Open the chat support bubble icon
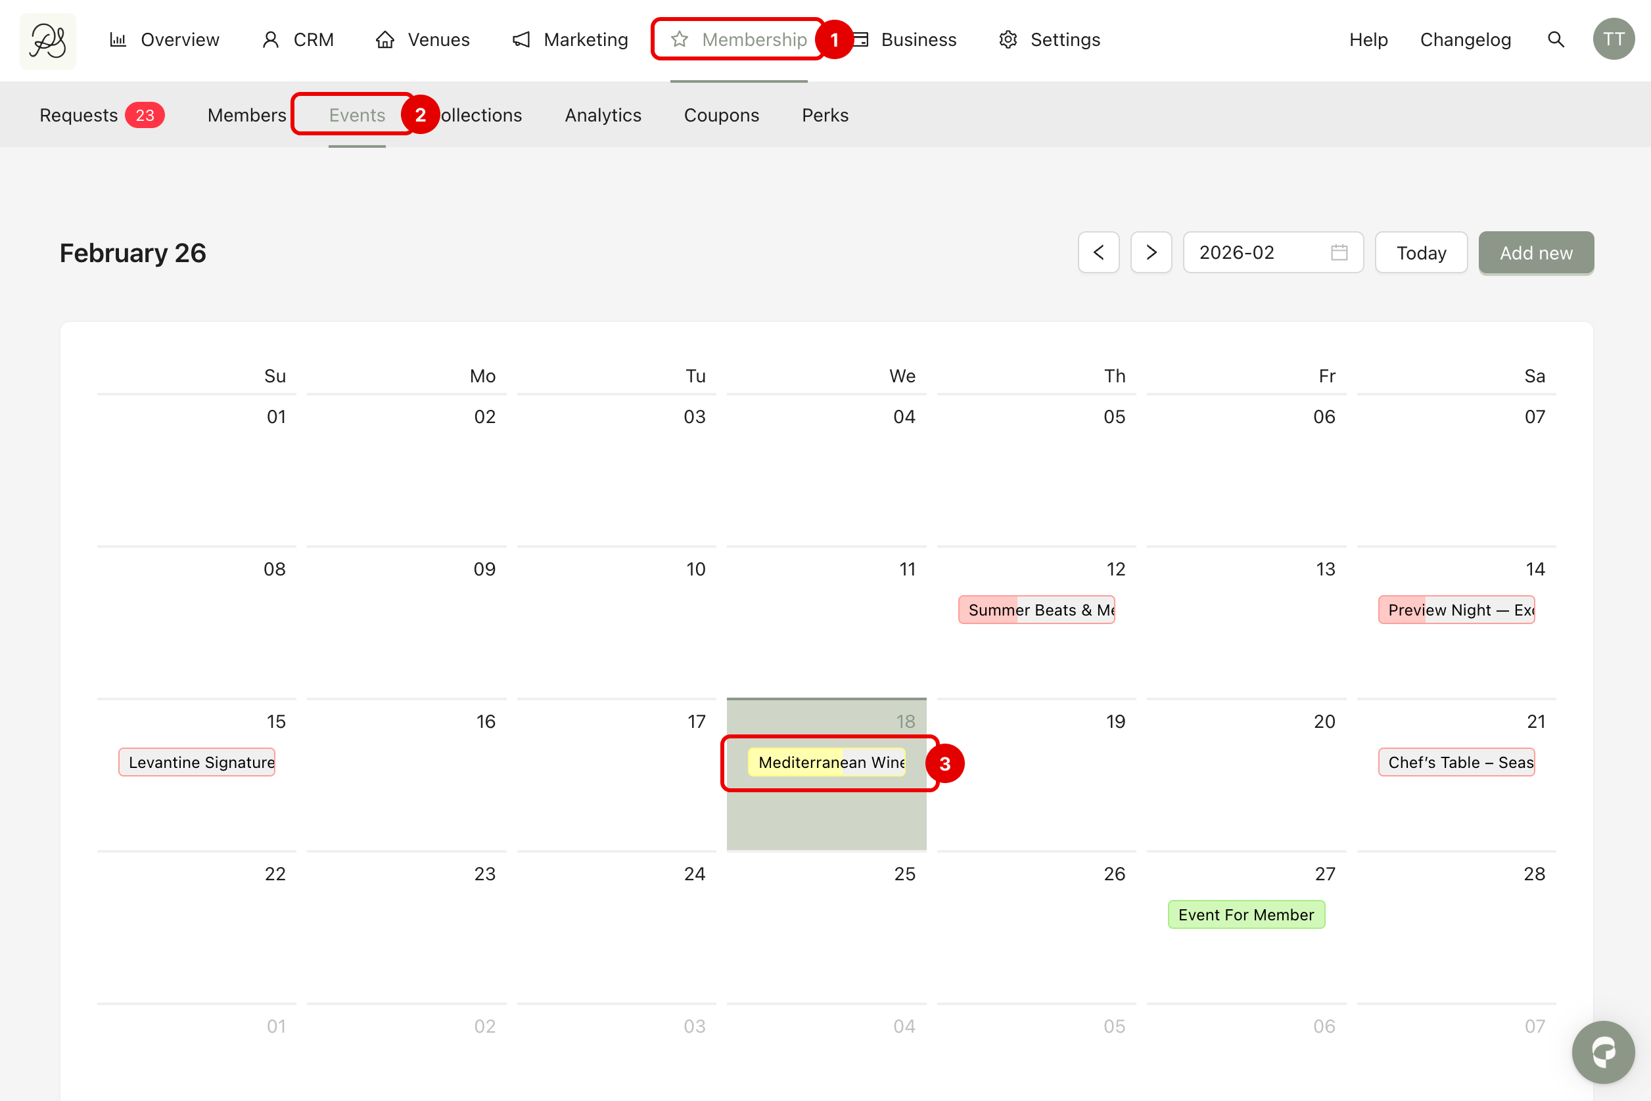Screen dimensions: 1651x1101 (1602, 1051)
